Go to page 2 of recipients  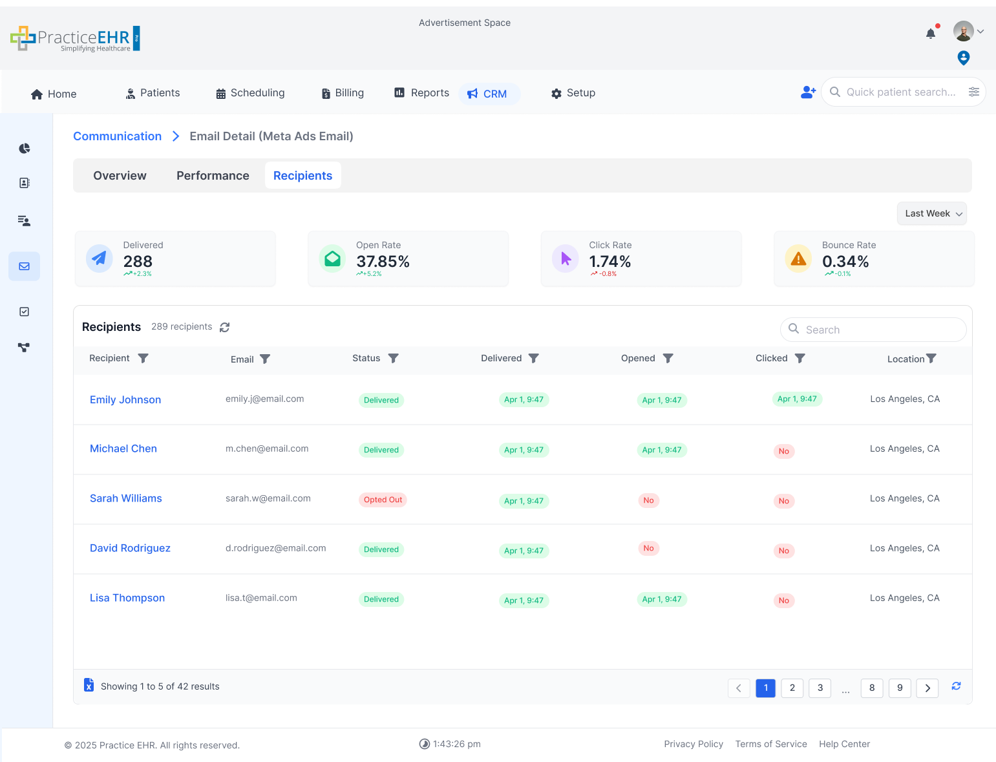click(x=792, y=688)
